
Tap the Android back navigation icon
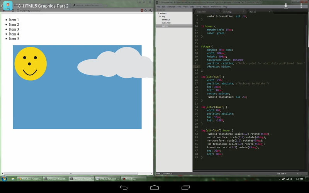pos(124,187)
